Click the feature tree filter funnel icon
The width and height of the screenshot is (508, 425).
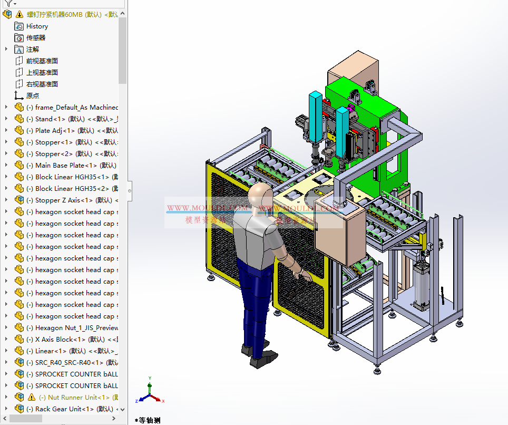[9, 3]
